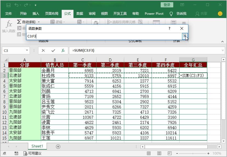Switch to the 帮助 tab
Viewport: 227px width, 157px height.
(135, 14)
